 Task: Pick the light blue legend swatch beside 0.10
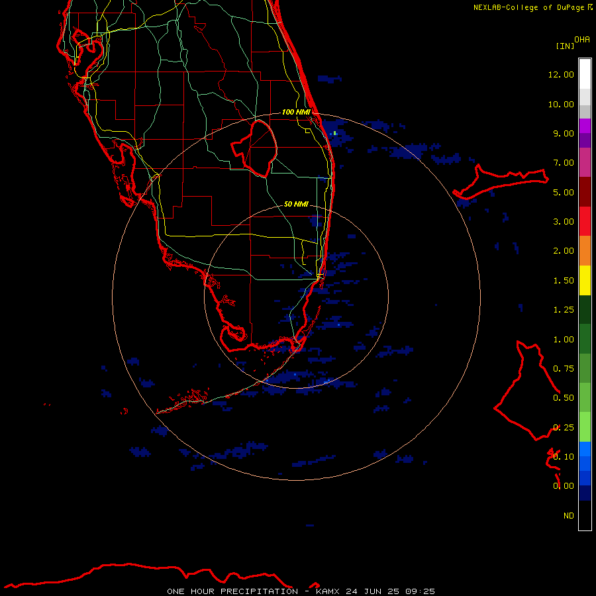pyautogui.click(x=585, y=449)
